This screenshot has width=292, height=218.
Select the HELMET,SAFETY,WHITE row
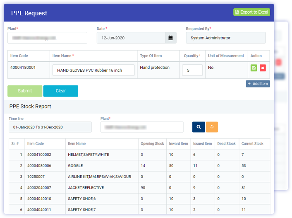point(89,155)
